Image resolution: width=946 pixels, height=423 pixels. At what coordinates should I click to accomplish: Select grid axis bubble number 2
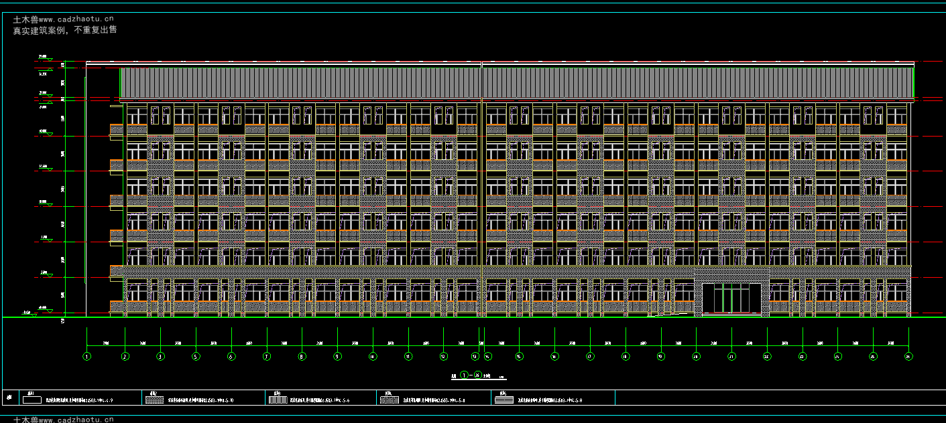tap(125, 357)
